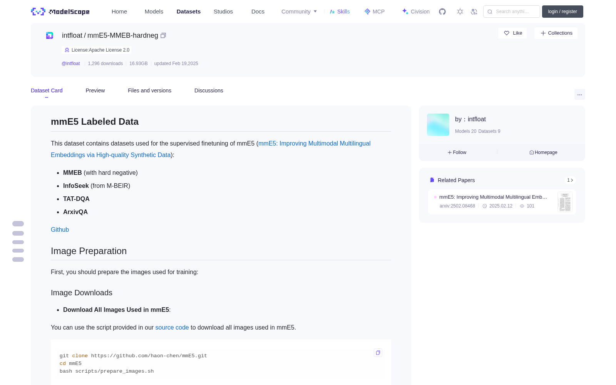The height and width of the screenshot is (385, 616).
Task: Click the Related Papers document icon
Action: (x=432, y=180)
